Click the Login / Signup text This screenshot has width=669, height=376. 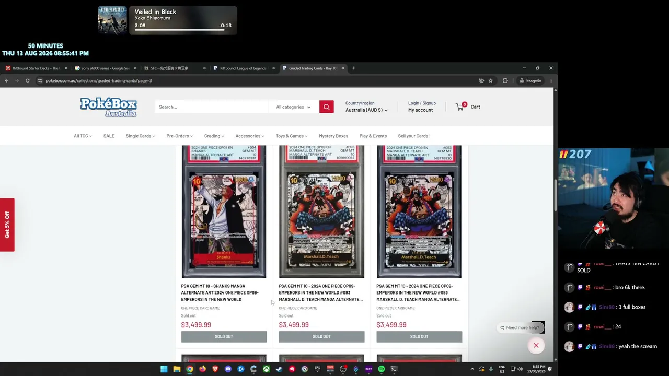[x=422, y=103]
